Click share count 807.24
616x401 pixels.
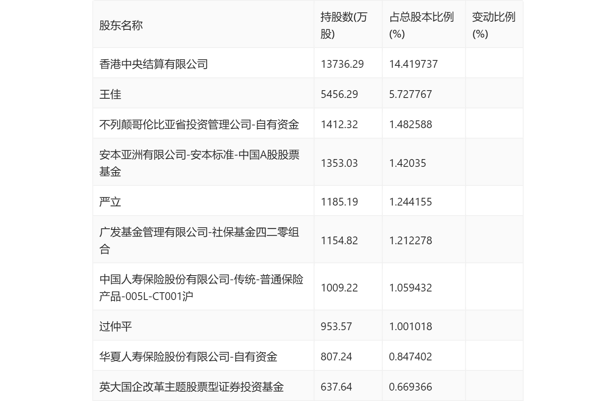tap(336, 356)
